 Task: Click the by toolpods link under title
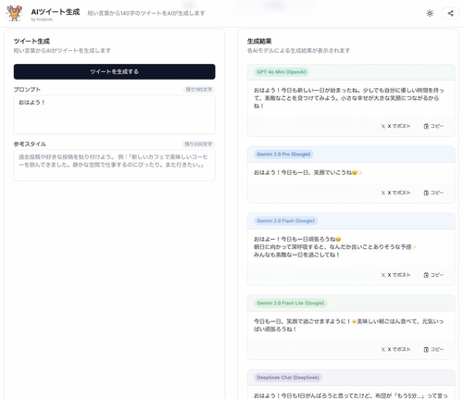(42, 19)
